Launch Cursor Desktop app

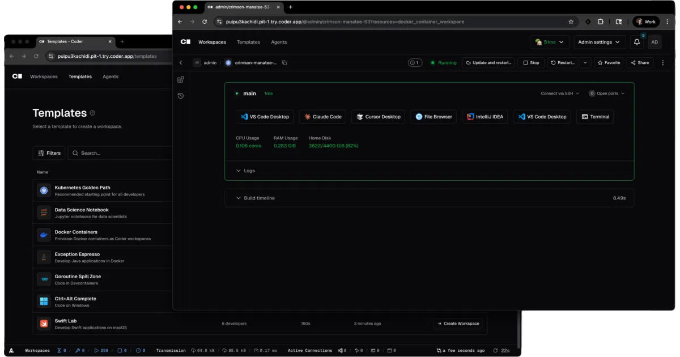(378, 117)
